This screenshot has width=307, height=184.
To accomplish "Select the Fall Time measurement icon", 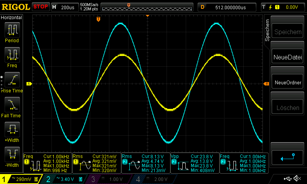I will tap(12, 105).
